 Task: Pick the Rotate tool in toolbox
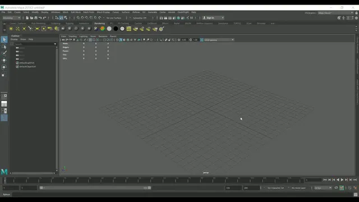point(4,67)
